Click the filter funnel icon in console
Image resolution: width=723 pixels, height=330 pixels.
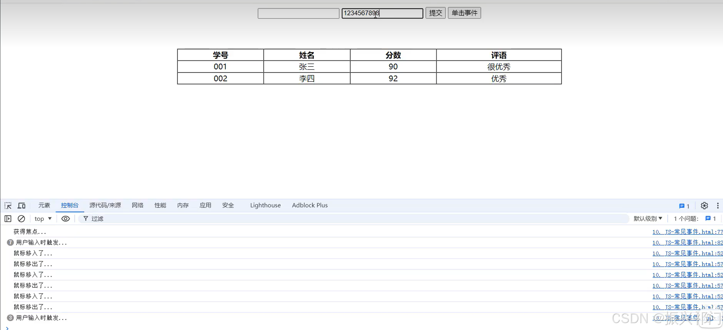pos(86,218)
